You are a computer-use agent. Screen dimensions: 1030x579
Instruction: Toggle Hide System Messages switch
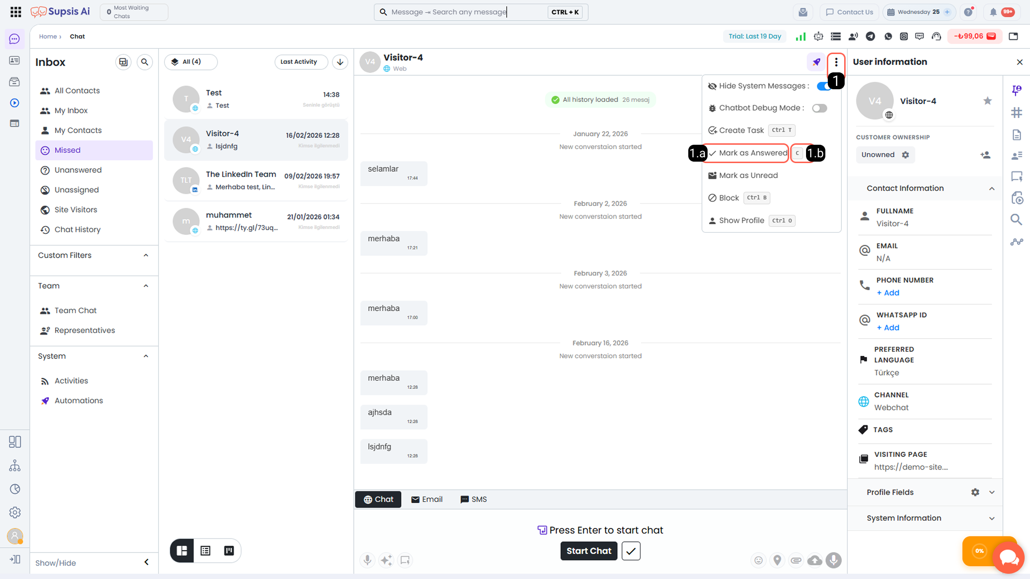[x=824, y=86]
